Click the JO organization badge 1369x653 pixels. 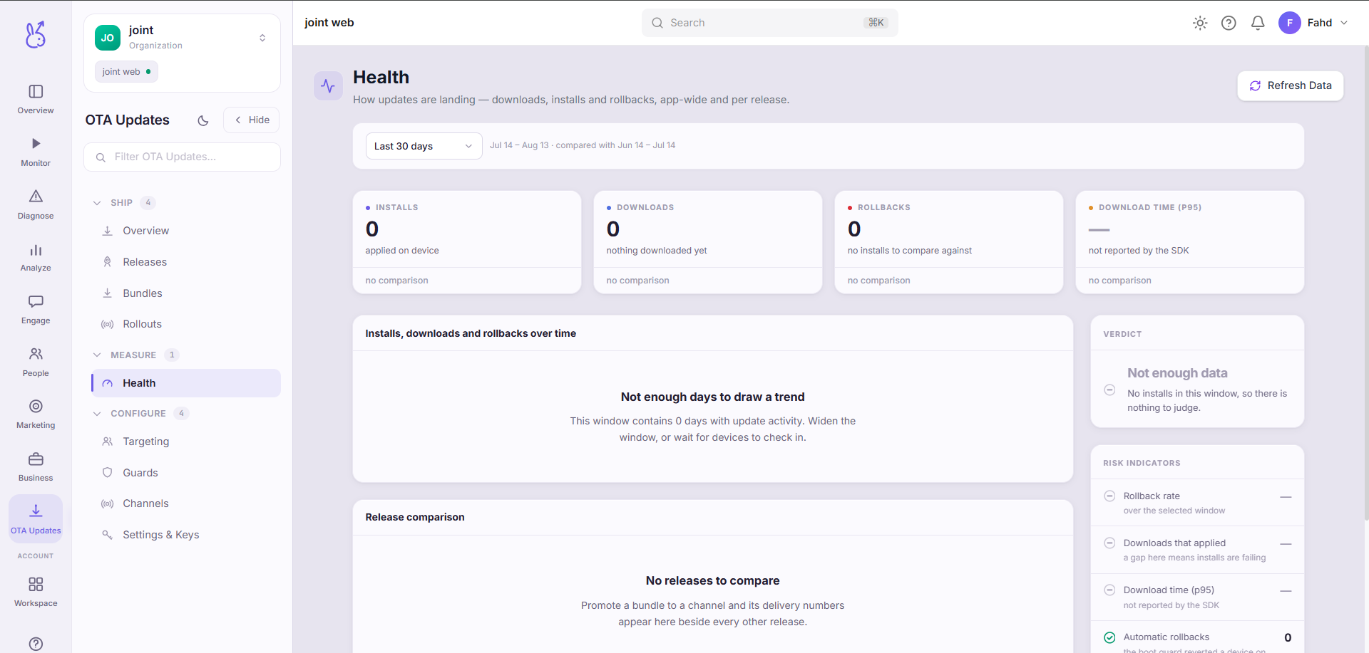(108, 38)
